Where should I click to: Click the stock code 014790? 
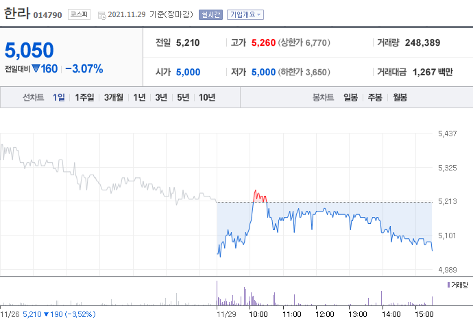48,15
